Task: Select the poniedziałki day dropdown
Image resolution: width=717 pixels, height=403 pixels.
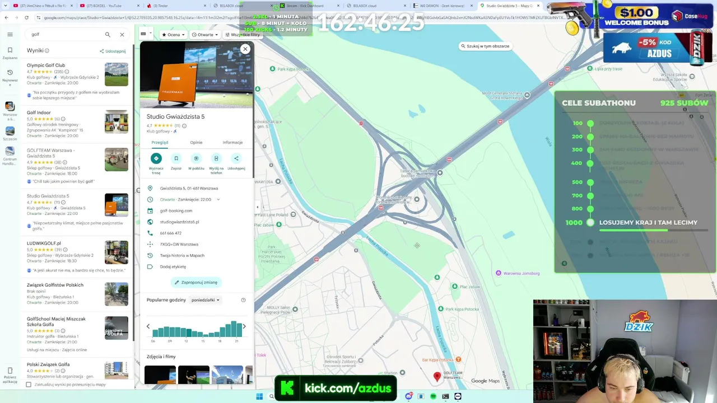Action: pos(205,300)
